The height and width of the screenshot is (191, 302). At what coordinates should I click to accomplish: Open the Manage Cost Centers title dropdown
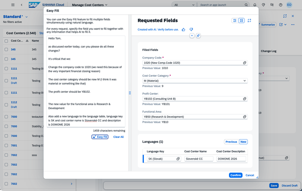click(89, 5)
